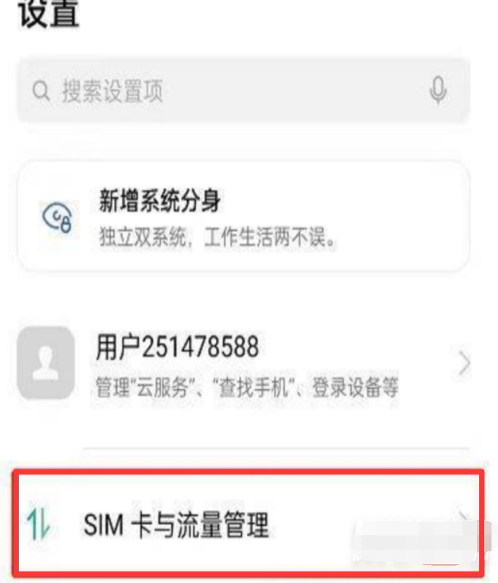The height and width of the screenshot is (583, 498).
Task: Select the SIM 卡与流量管理 label
Action: coord(176,525)
